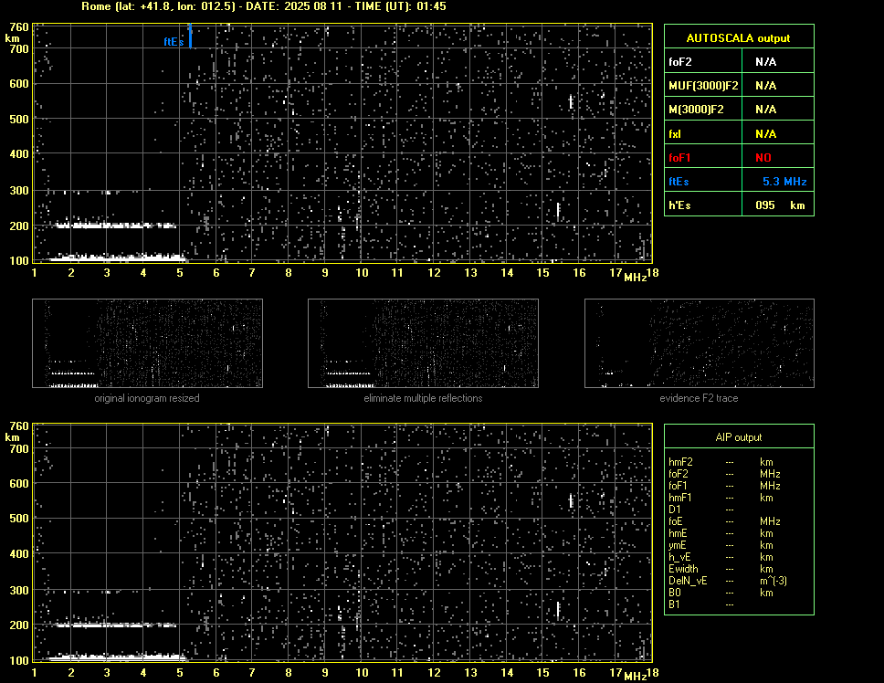The image size is (884, 683).
Task: Click the 'original ionogram resized' caption
Action: [x=147, y=398]
